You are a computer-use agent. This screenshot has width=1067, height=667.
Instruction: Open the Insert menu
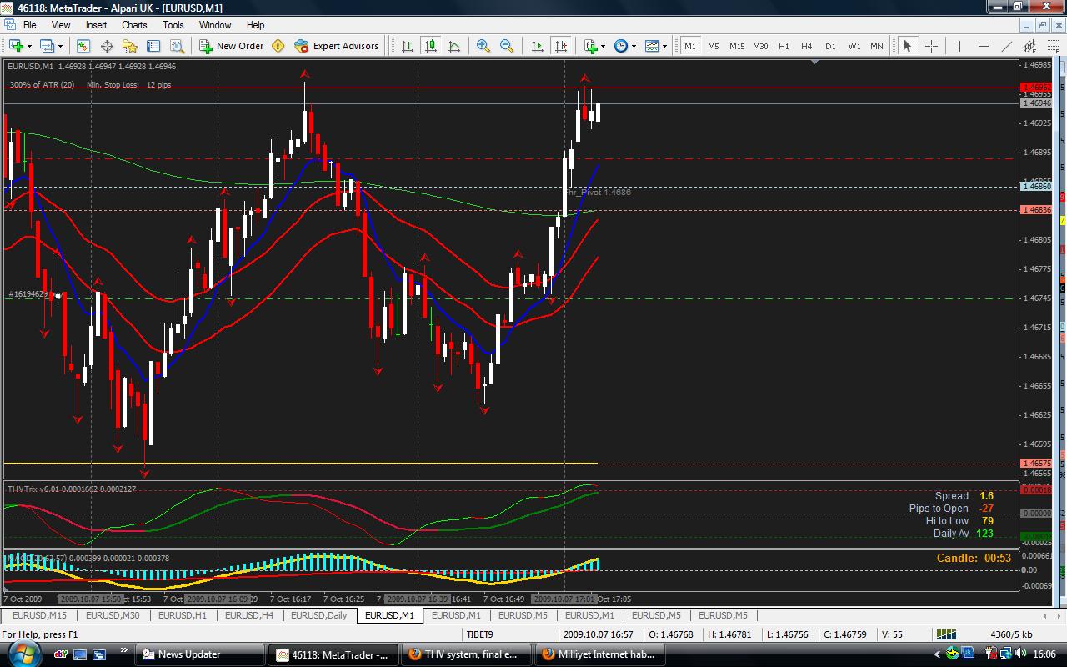(96, 25)
